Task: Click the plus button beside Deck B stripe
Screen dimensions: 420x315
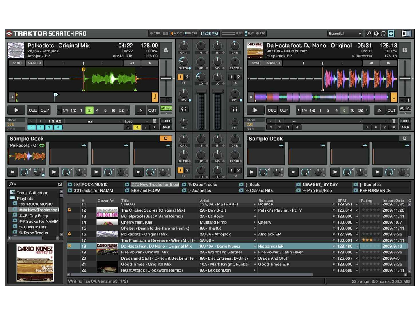Action: [408, 100]
